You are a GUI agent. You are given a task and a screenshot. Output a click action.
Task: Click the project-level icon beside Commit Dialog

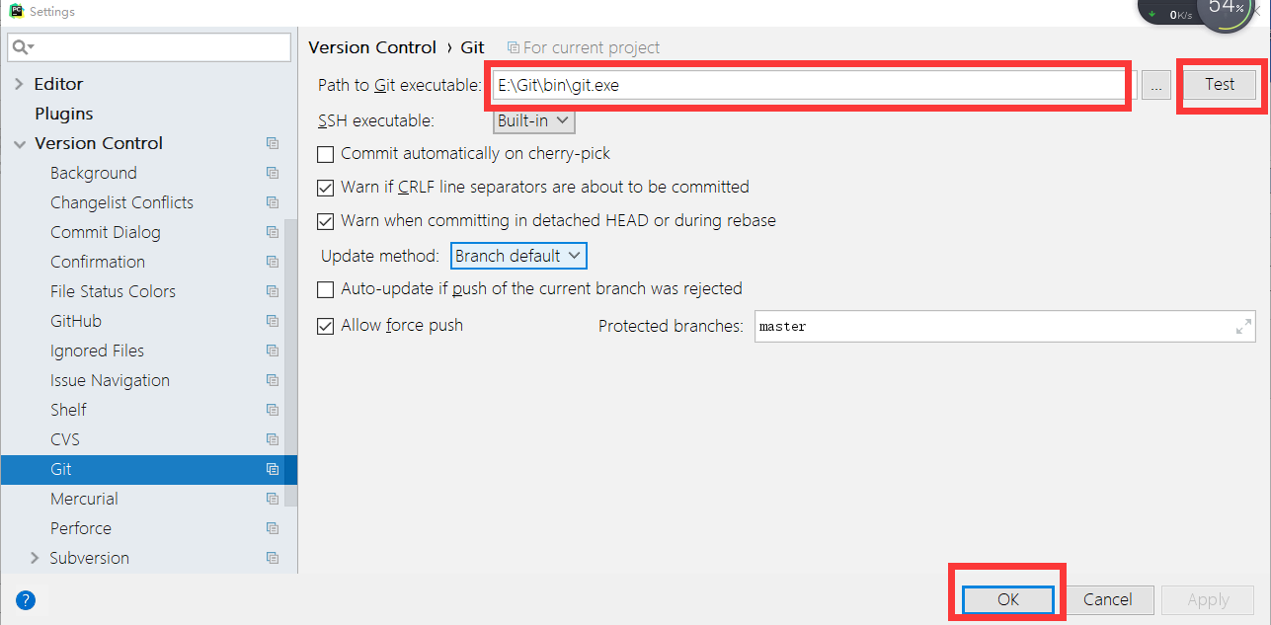(x=273, y=232)
